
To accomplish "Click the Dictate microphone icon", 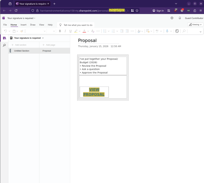I will pyautogui.click(x=167, y=31).
